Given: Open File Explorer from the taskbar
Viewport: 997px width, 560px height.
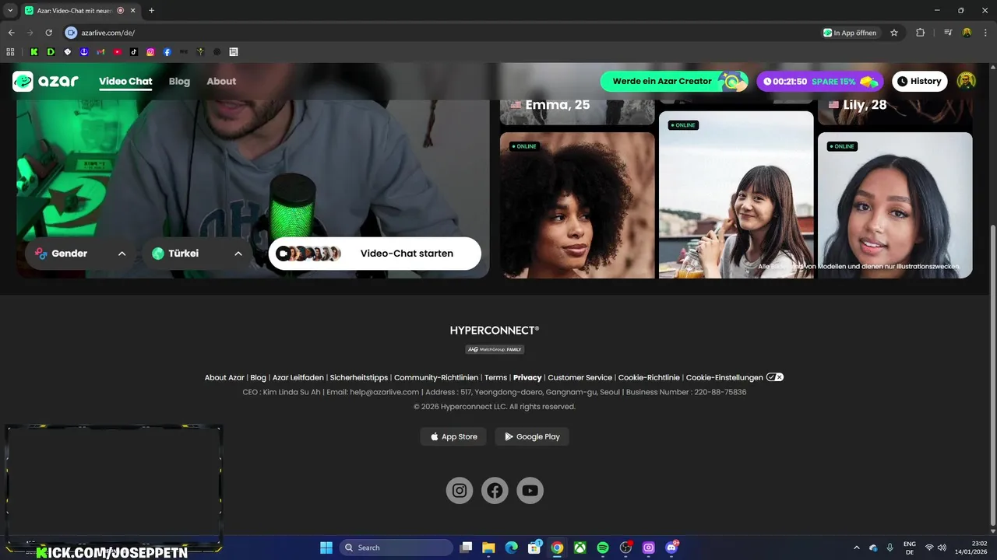Looking at the screenshot, I should [488, 548].
